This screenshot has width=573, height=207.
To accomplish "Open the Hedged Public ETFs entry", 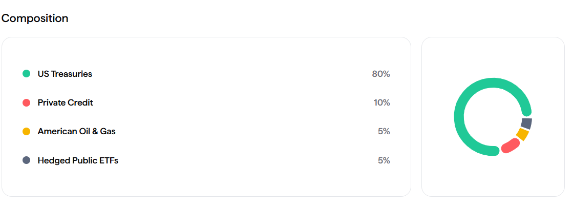I will (x=78, y=160).
